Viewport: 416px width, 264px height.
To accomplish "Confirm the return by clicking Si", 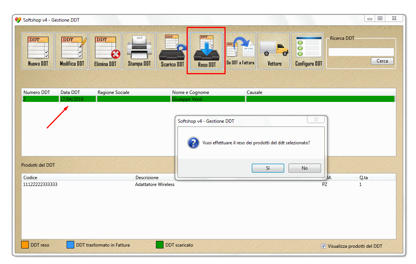I will tap(268, 168).
